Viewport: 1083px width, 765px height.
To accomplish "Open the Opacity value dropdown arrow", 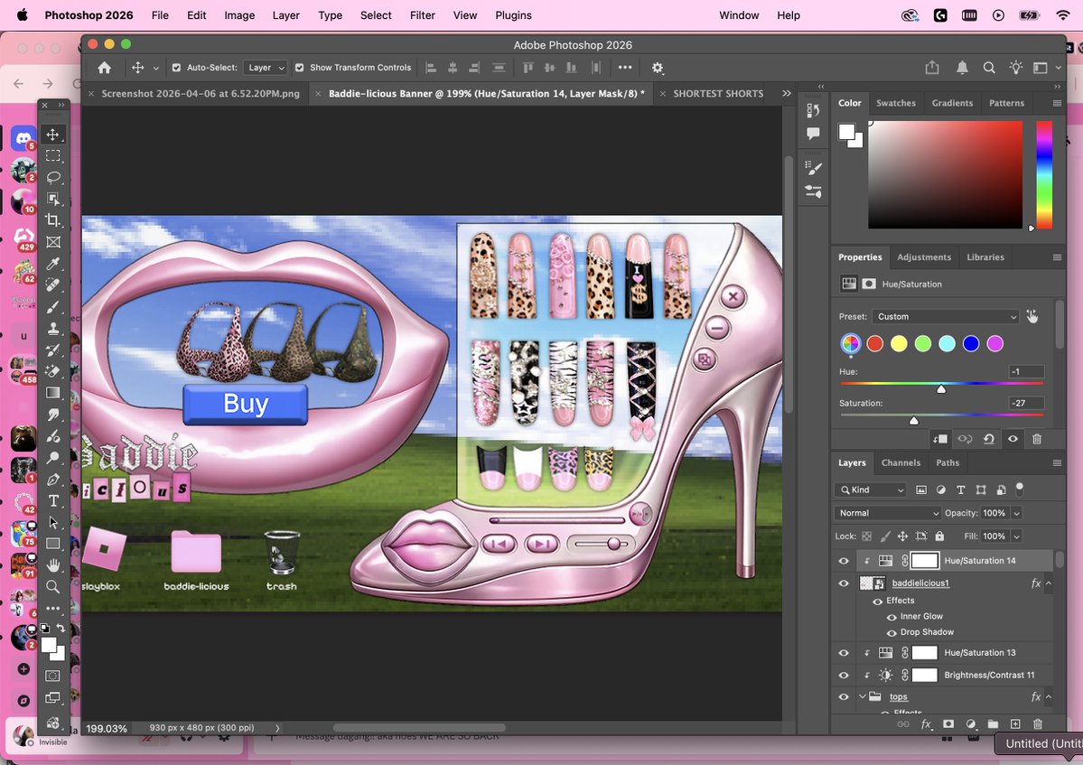I will 1017,513.
